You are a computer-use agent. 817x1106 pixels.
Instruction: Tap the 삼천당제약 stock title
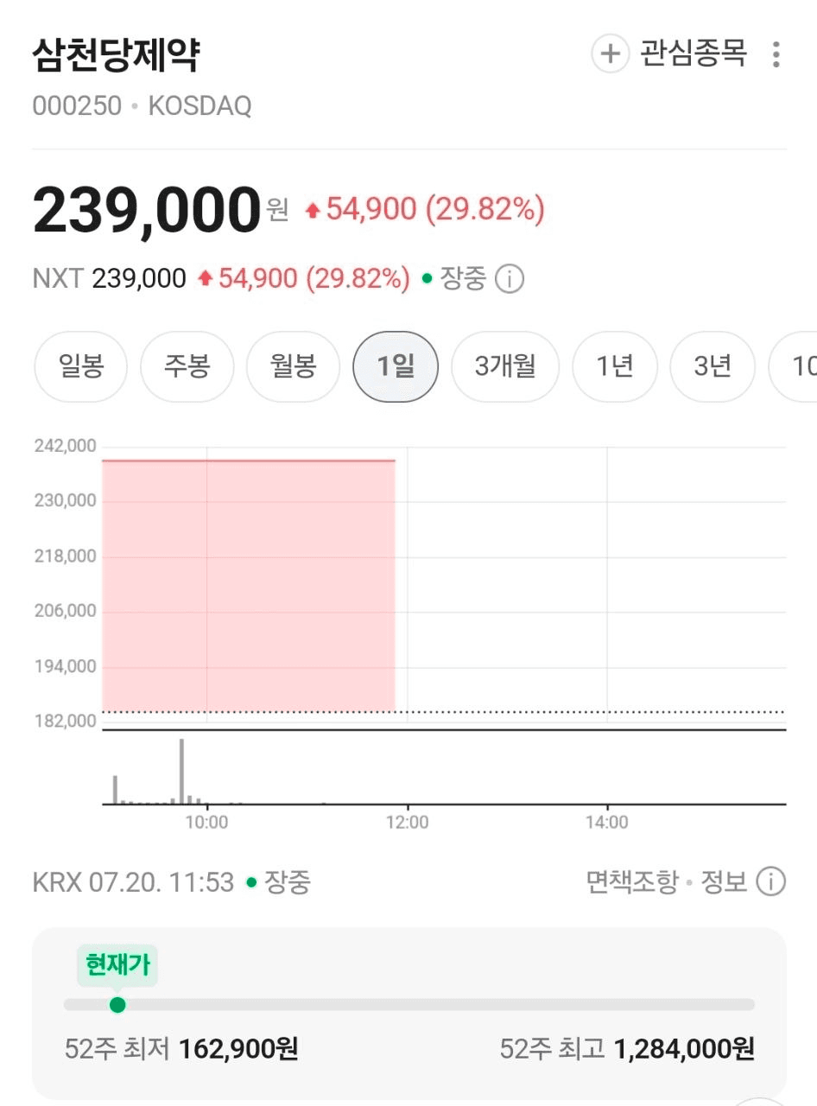point(117,56)
